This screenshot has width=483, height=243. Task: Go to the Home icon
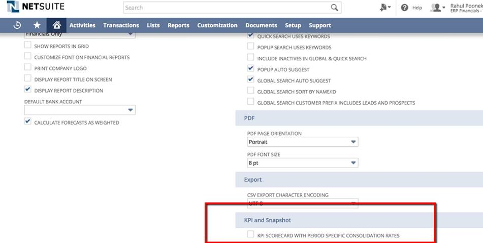56,25
